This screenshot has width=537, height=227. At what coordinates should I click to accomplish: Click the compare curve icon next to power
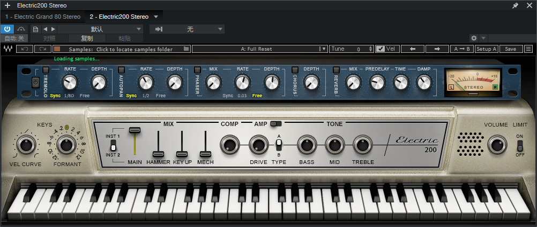click(21, 29)
